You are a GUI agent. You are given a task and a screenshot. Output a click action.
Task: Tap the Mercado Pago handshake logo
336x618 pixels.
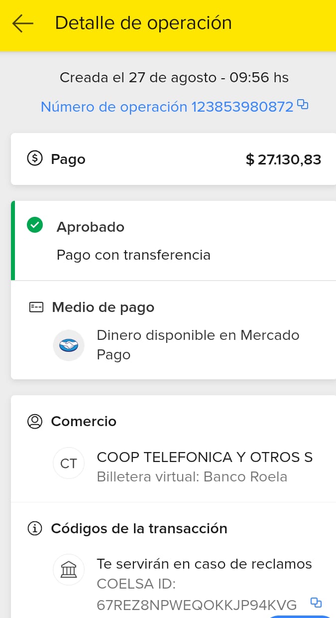tap(69, 345)
